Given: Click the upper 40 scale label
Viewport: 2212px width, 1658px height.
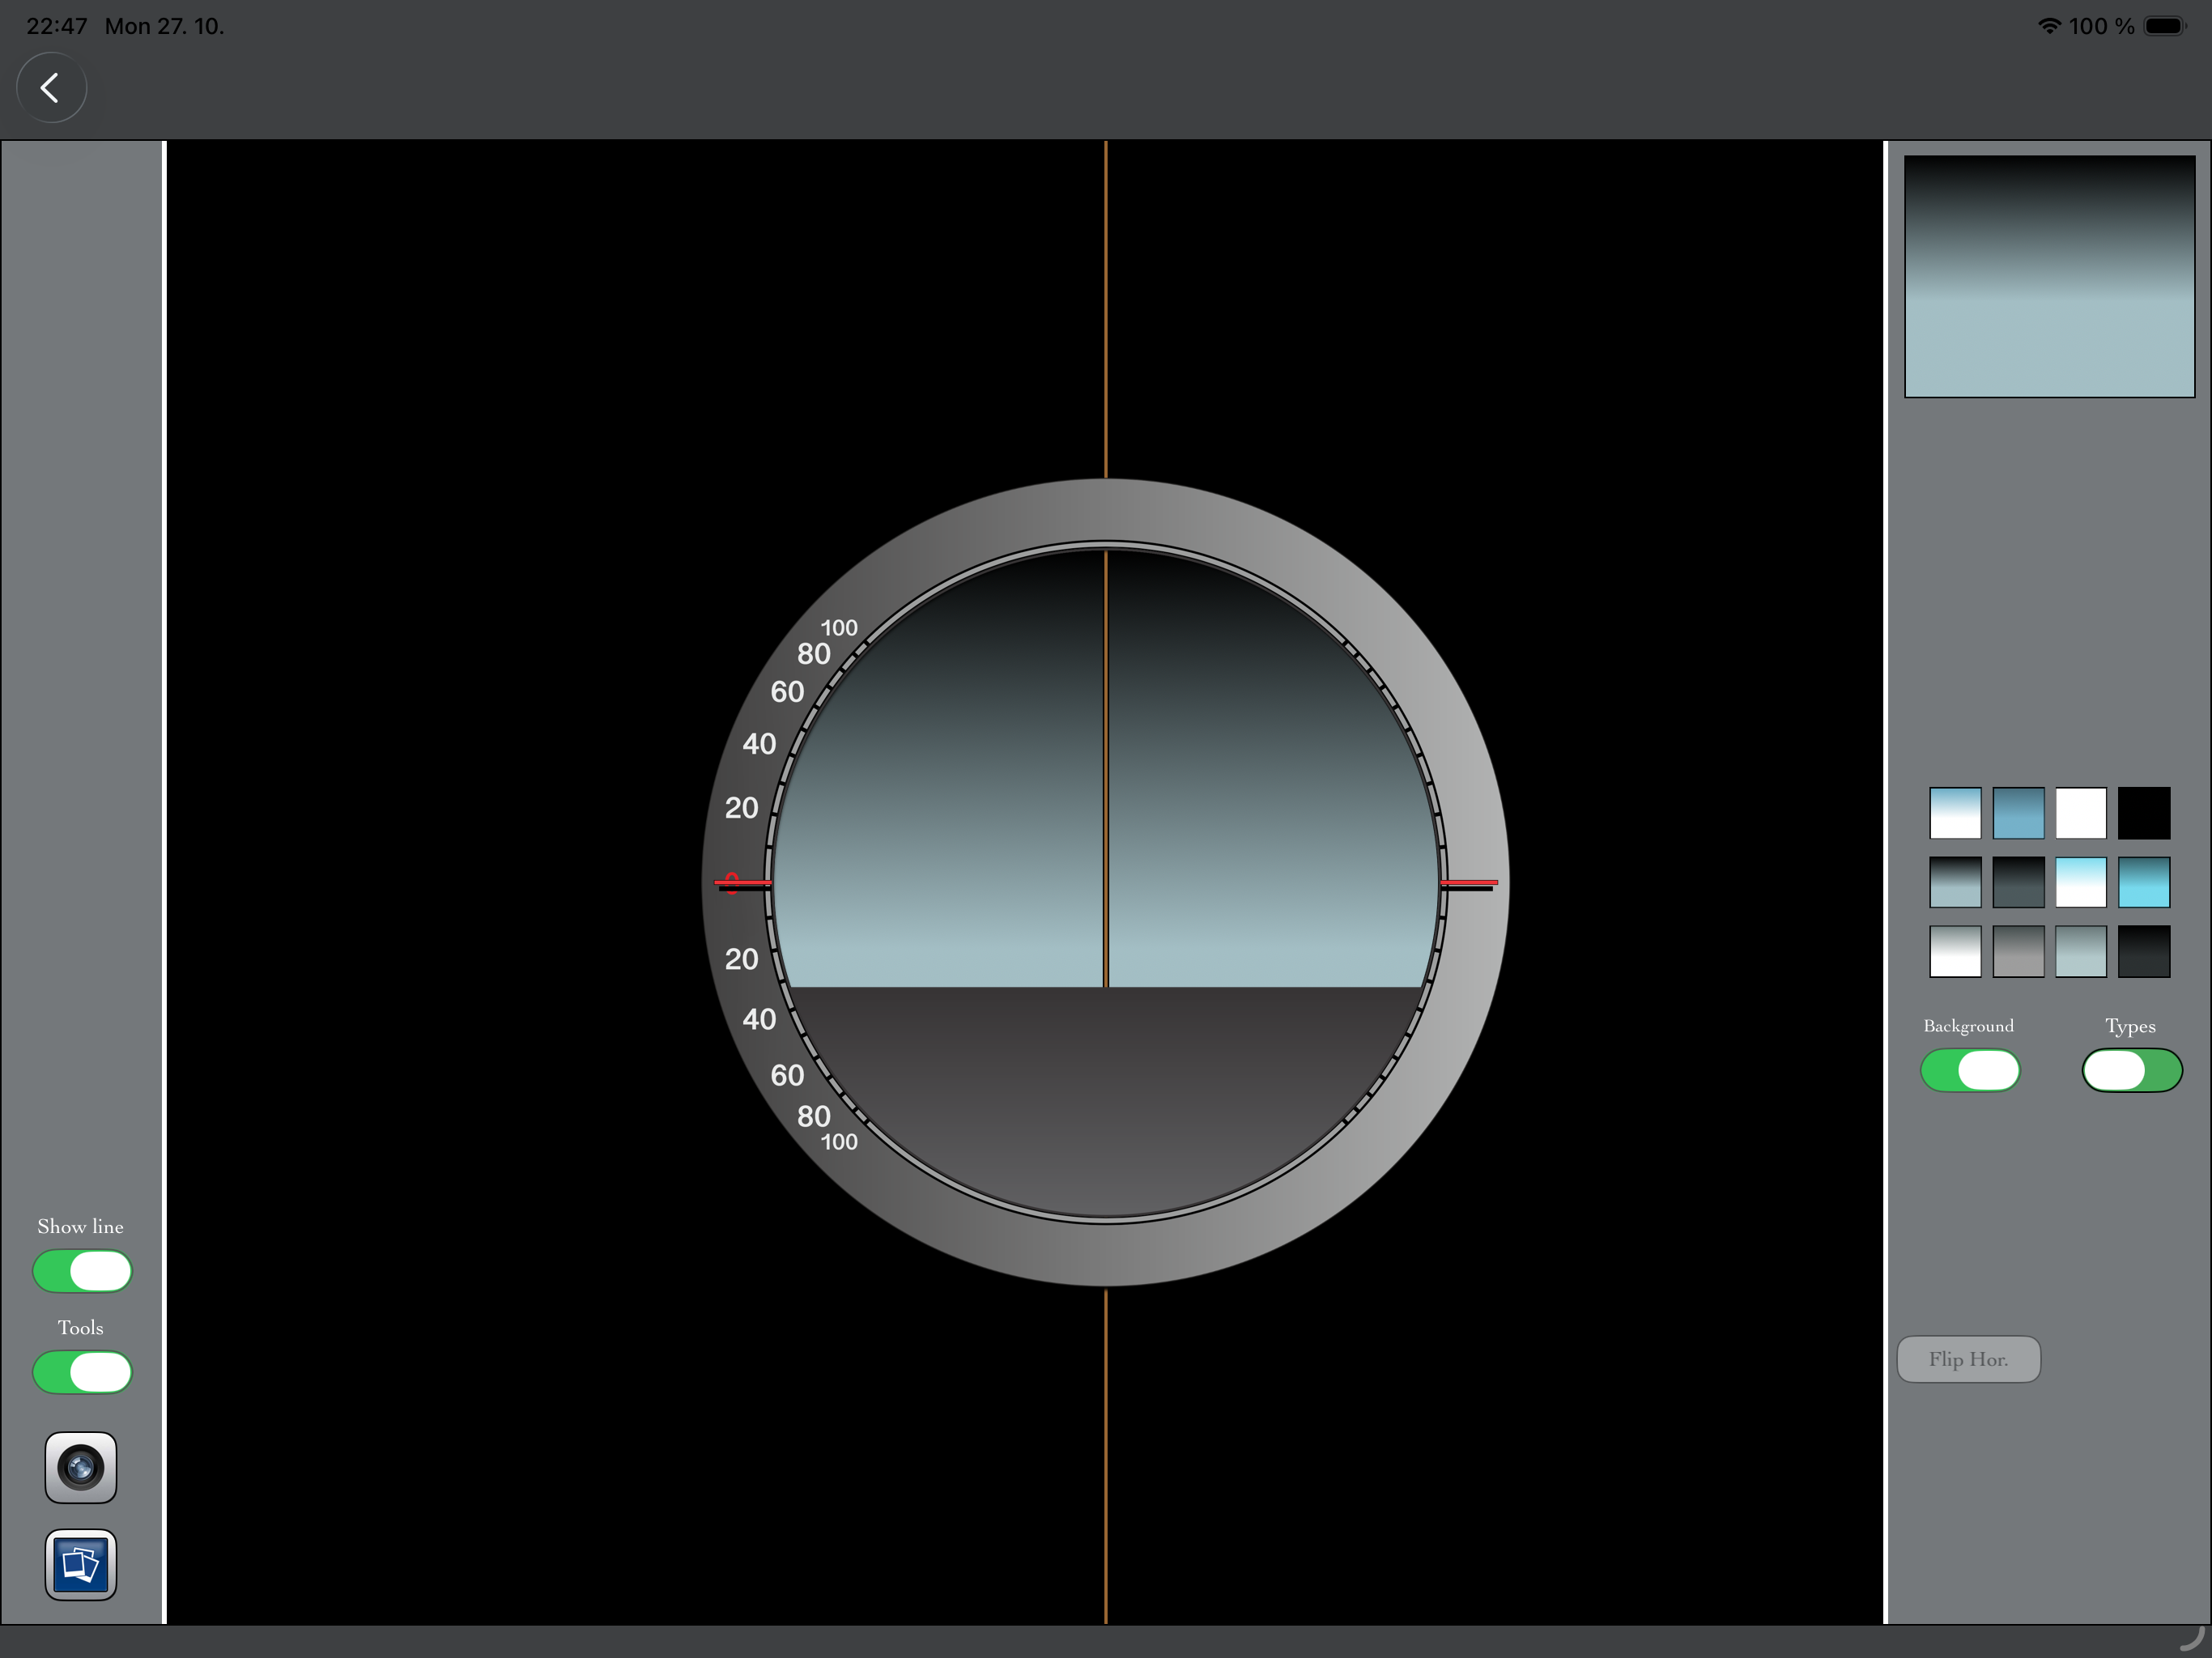Looking at the screenshot, I should pyautogui.click(x=759, y=744).
